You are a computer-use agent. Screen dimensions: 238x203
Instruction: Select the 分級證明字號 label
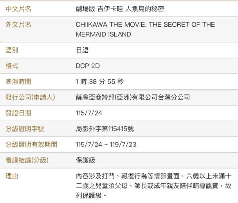(x=25, y=129)
